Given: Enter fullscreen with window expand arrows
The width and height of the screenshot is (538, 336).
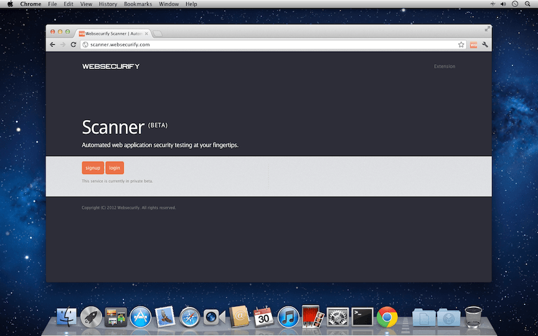Looking at the screenshot, I should pos(487,29).
